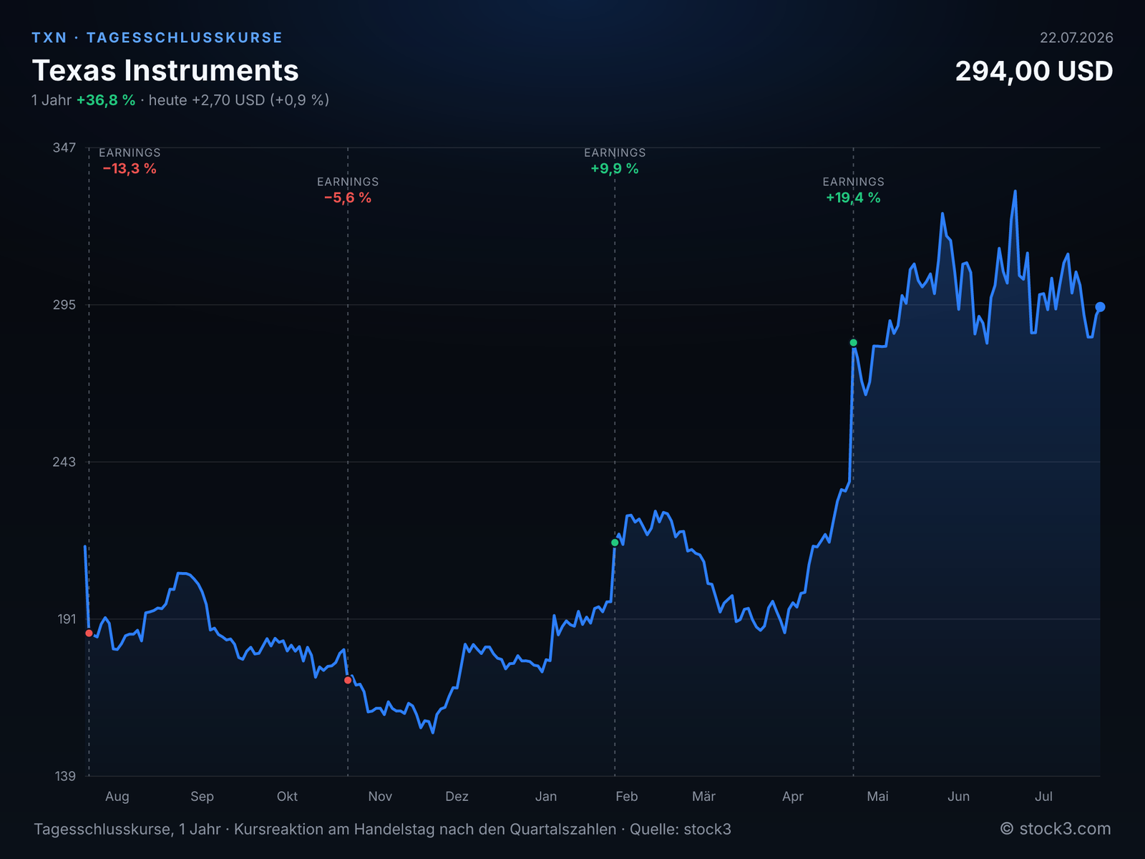The width and height of the screenshot is (1145, 859).
Task: Click the 'Sep' month label on x-axis
Action: click(x=202, y=797)
